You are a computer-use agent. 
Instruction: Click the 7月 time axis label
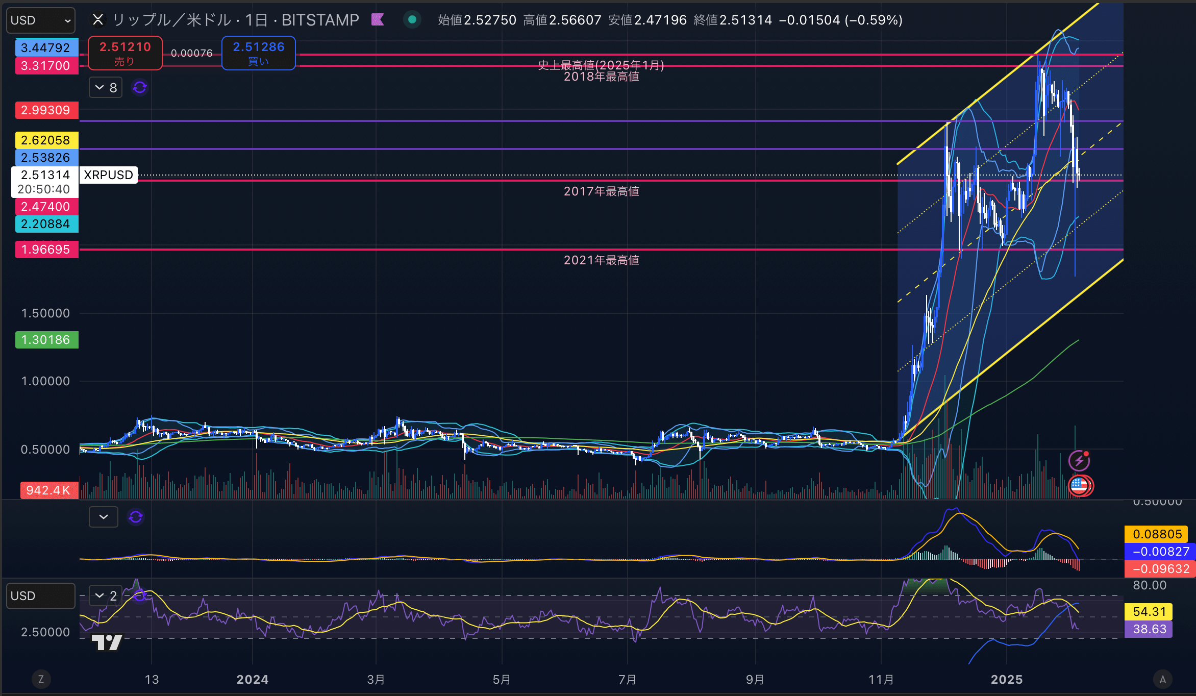(628, 680)
